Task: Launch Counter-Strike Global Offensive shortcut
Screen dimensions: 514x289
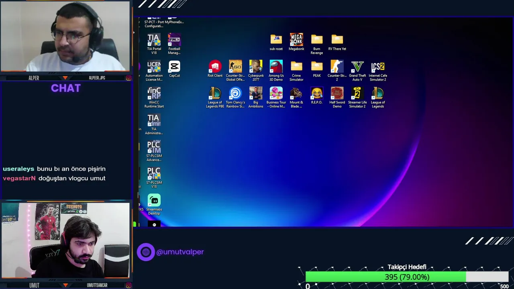Action: [x=235, y=71]
